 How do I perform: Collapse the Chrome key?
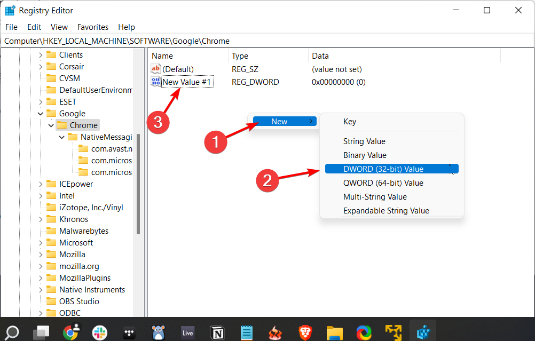coord(51,125)
